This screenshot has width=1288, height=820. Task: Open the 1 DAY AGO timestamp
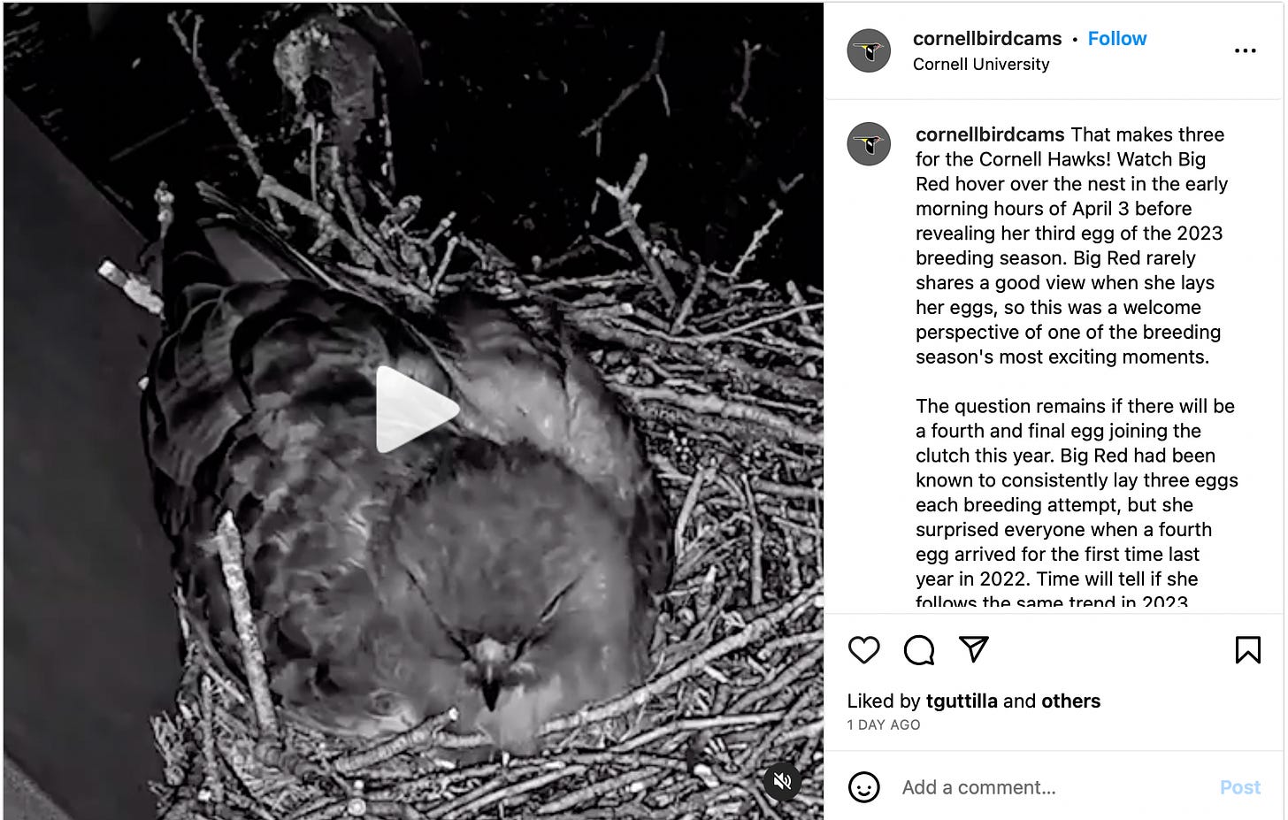pos(883,724)
